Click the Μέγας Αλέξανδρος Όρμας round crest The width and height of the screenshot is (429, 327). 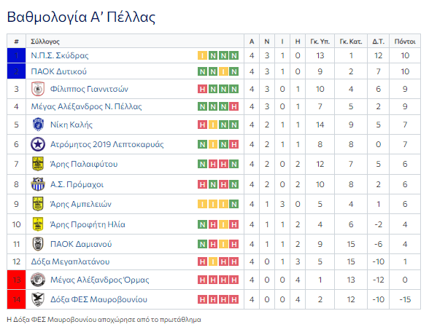point(38,280)
